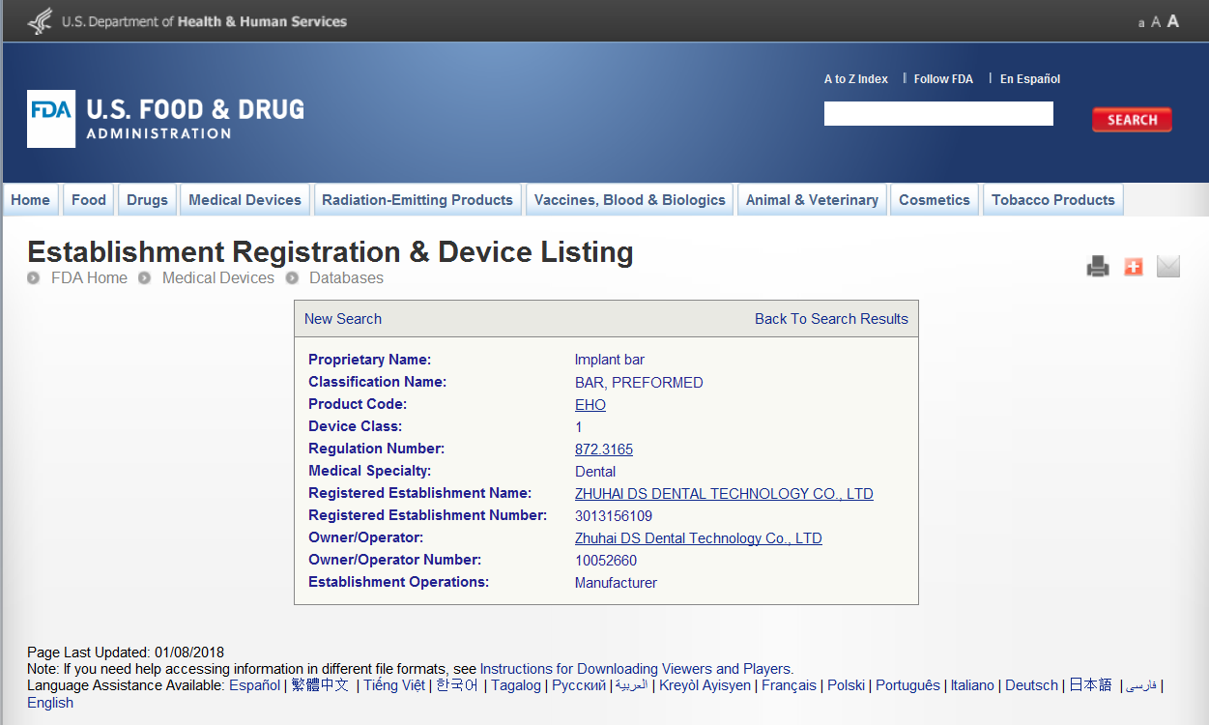Click the Establishment Registration & Device Listing heading
The image size is (1209, 725).
point(331,252)
